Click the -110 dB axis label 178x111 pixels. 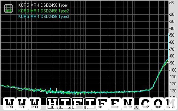pos(173,77)
